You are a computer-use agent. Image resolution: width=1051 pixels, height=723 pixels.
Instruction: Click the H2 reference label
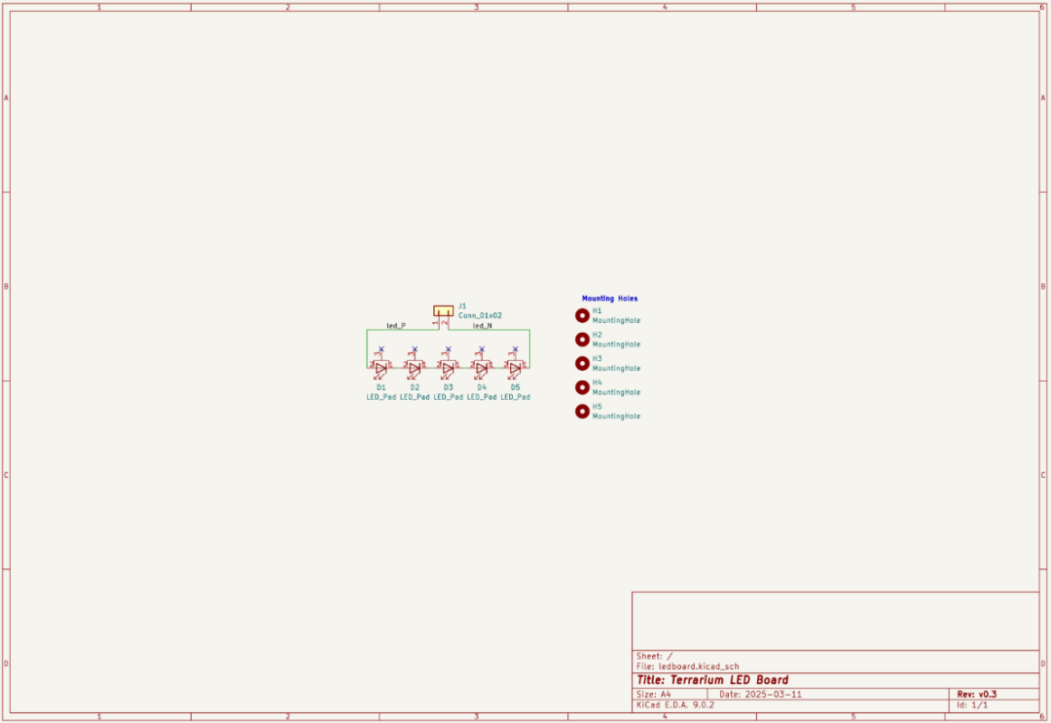(597, 335)
